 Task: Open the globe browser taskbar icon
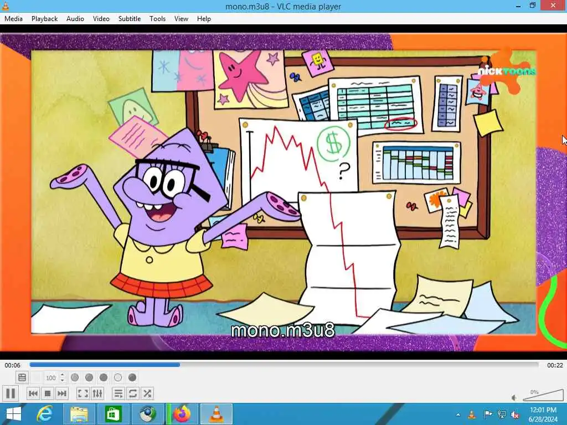(x=147, y=414)
